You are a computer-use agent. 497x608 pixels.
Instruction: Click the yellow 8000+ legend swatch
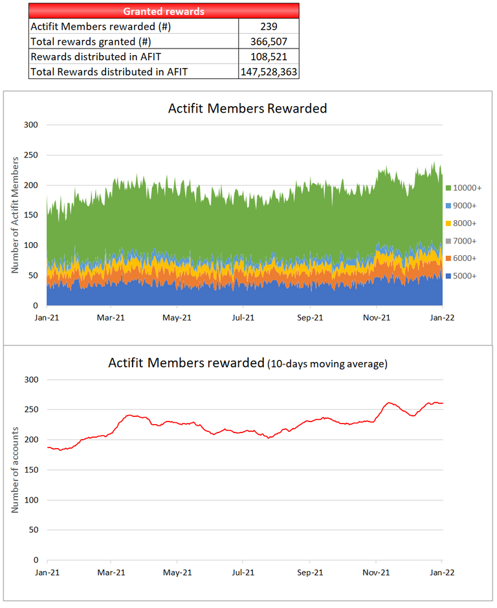tap(448, 223)
